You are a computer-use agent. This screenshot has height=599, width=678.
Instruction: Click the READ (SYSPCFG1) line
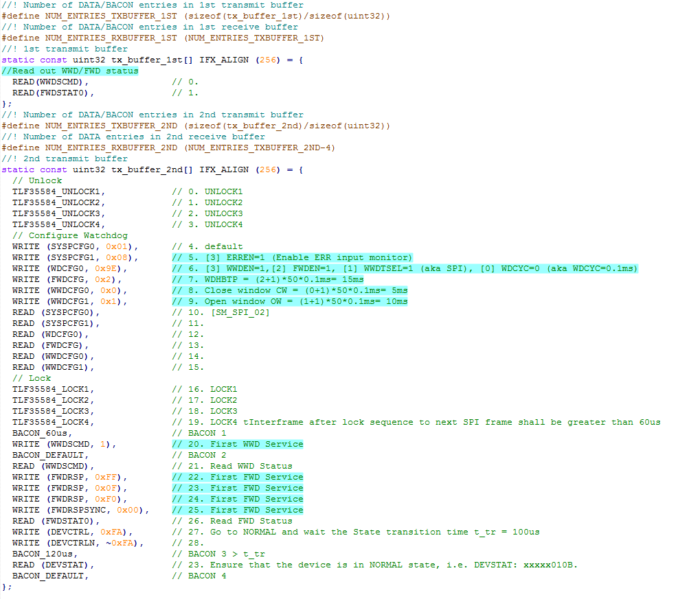pyautogui.click(x=55, y=323)
